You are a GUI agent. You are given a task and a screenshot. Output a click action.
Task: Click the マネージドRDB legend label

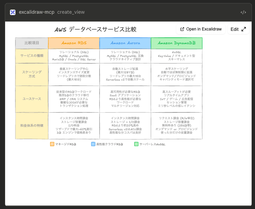(x=66, y=144)
